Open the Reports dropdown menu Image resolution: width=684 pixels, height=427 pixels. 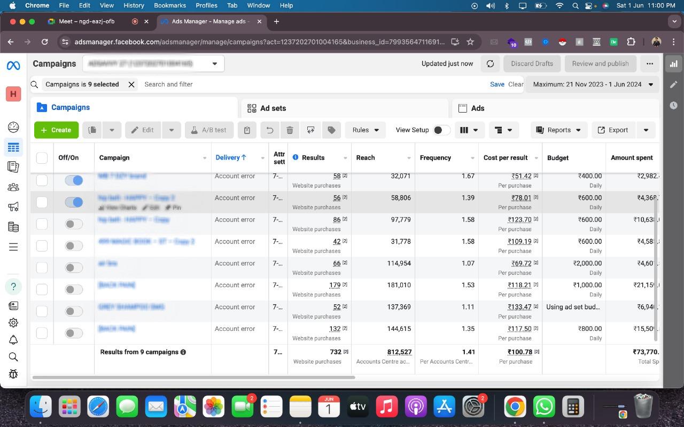(559, 130)
